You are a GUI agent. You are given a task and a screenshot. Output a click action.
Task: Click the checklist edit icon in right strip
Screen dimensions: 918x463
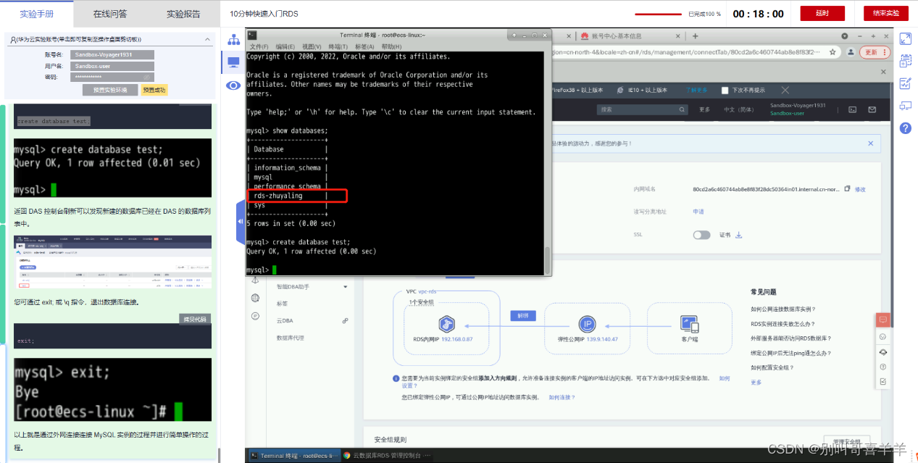pyautogui.click(x=905, y=83)
